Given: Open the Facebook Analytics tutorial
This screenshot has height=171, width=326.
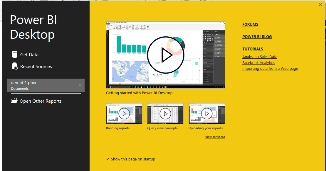Looking at the screenshot, I should [258, 62].
